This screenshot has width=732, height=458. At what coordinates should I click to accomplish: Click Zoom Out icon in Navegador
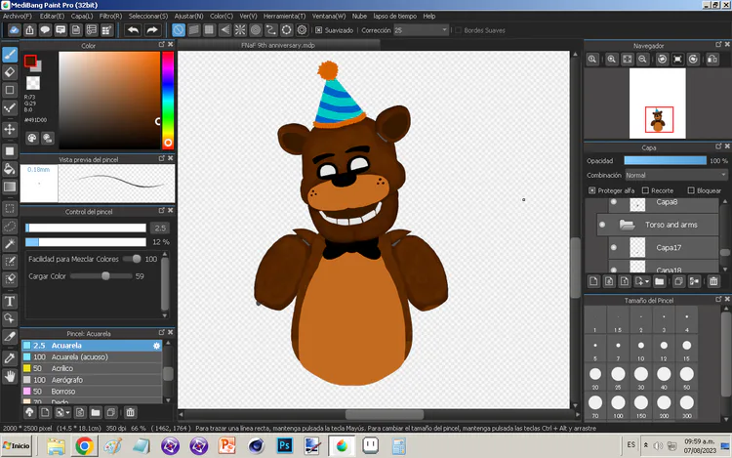click(642, 60)
